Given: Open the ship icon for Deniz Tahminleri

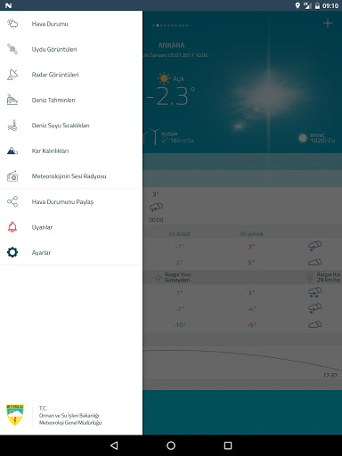Looking at the screenshot, I should [12, 100].
